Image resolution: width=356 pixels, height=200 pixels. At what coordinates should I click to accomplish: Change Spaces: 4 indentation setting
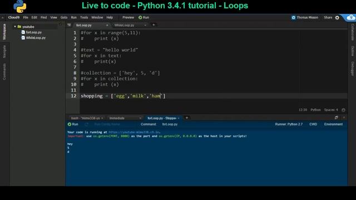pos(331,110)
